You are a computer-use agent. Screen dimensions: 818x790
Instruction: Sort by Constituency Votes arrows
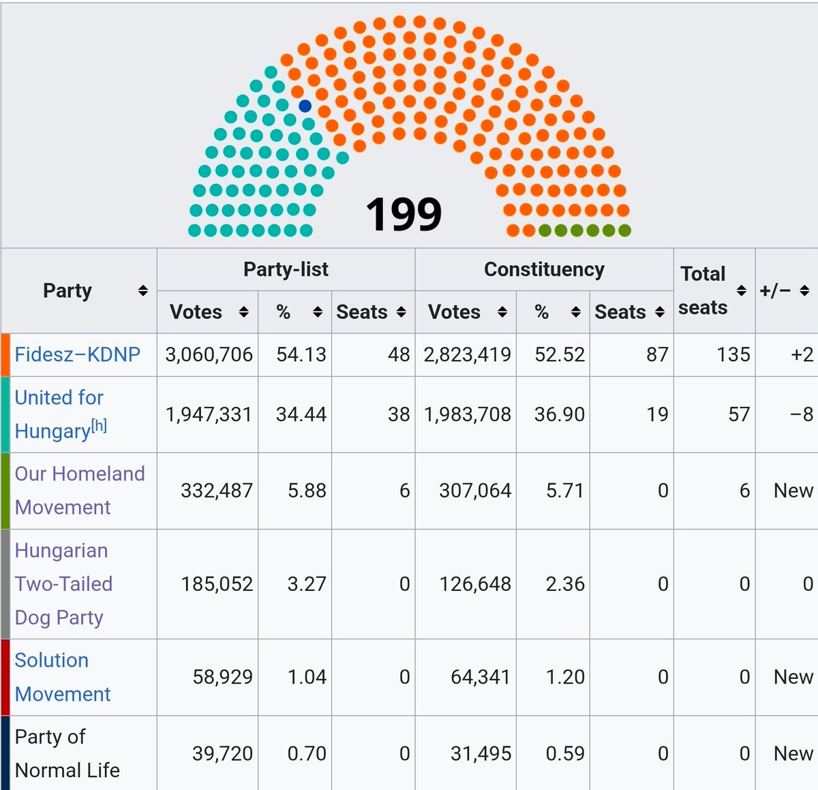tap(502, 312)
